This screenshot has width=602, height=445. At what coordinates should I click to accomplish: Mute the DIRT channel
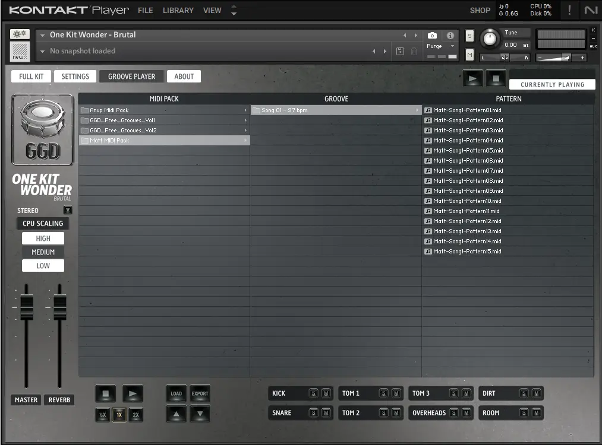click(x=537, y=393)
